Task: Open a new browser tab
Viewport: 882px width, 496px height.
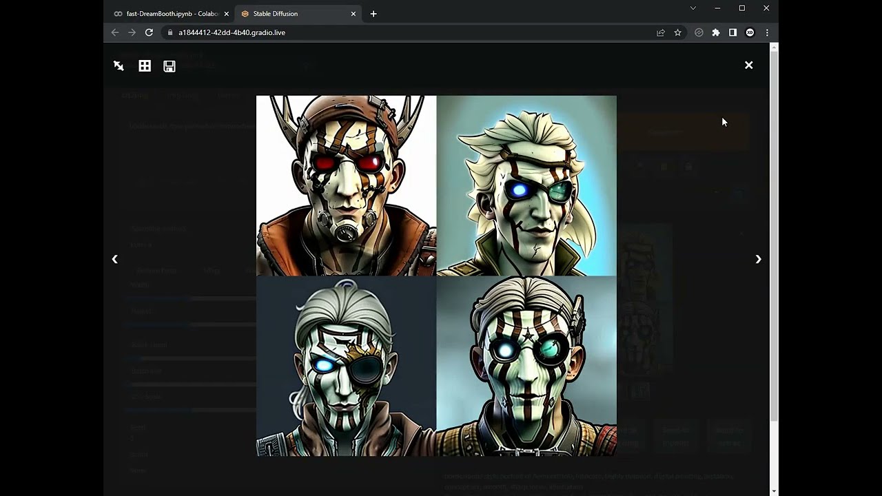Action: 373,14
